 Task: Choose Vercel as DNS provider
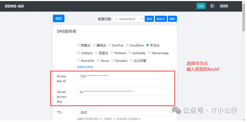coord(98,60)
